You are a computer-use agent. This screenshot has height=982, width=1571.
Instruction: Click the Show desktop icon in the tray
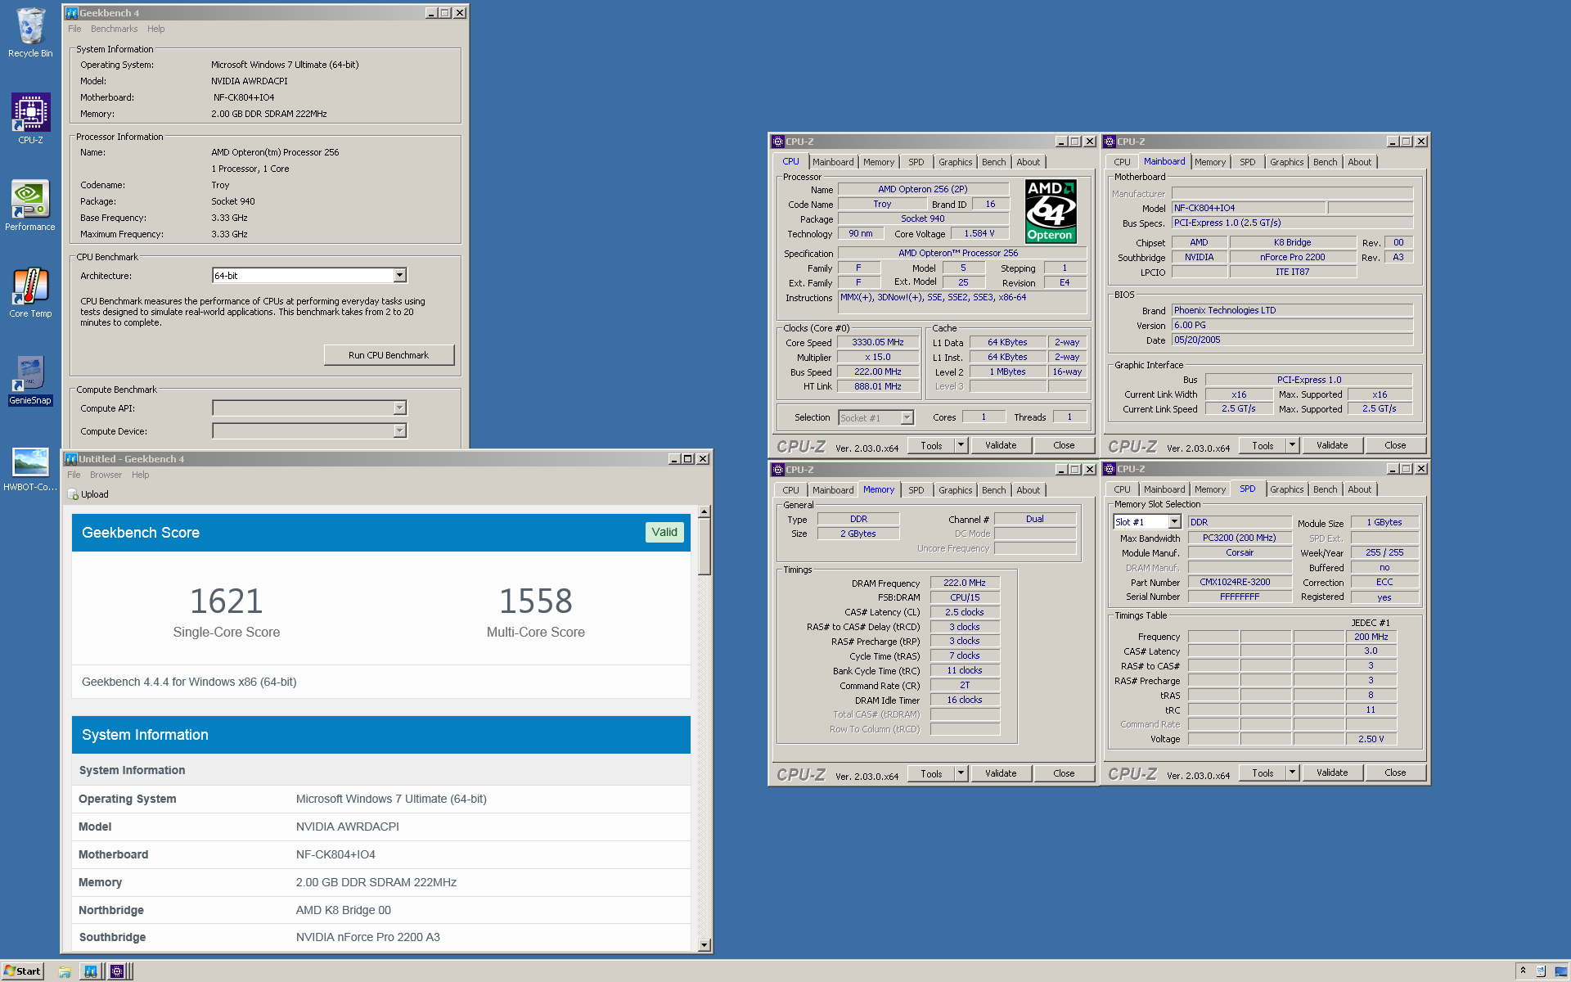pyautogui.click(x=1560, y=971)
